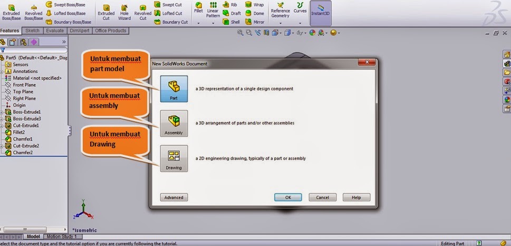Click the Advanced button
Viewport: 511px width, 246px height.
coord(173,198)
